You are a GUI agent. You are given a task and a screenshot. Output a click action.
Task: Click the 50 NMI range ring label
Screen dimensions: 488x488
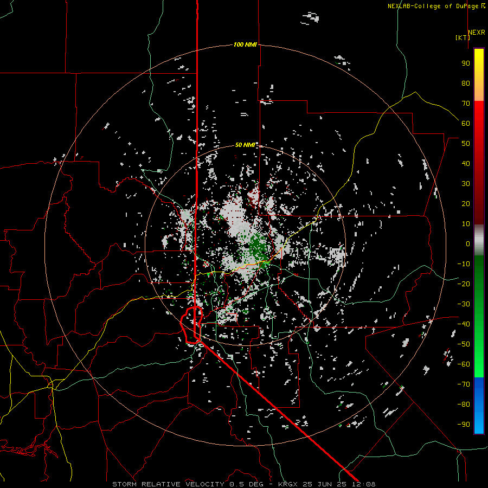245,145
